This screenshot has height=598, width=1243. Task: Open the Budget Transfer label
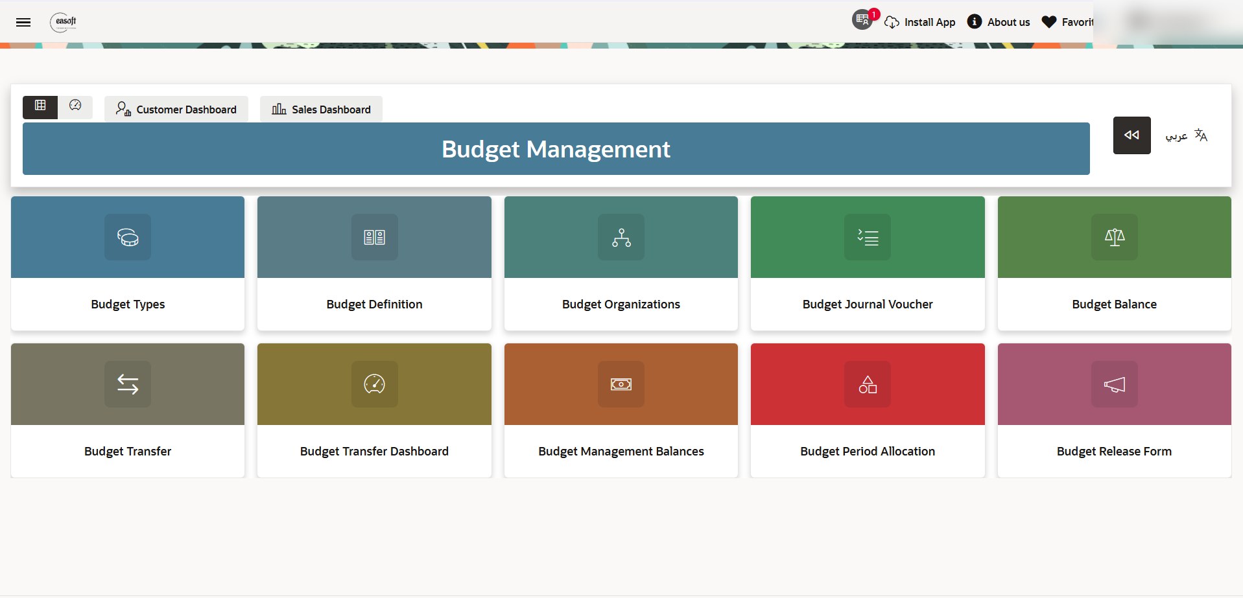(x=128, y=452)
